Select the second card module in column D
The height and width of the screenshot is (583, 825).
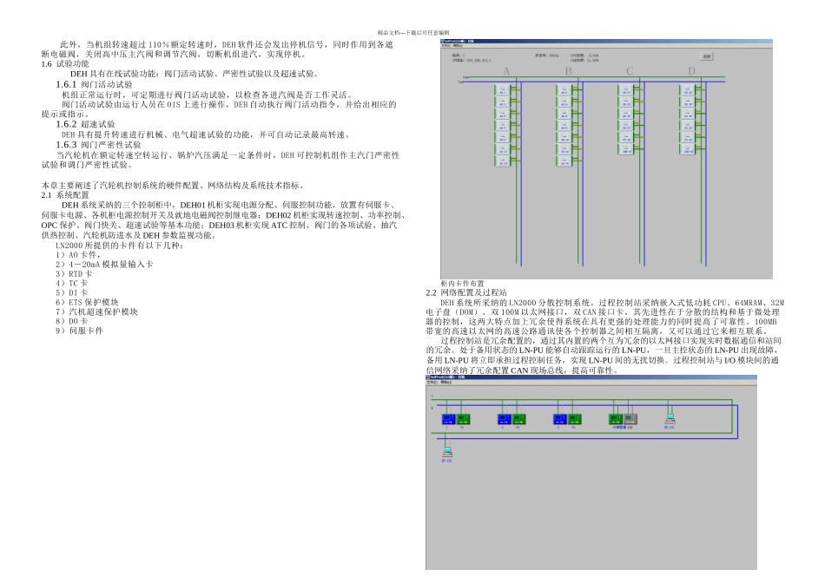click(687, 102)
